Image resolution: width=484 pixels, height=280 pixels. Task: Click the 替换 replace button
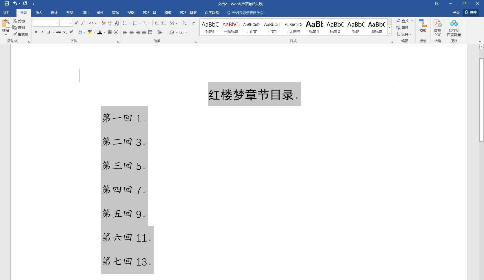point(402,27)
